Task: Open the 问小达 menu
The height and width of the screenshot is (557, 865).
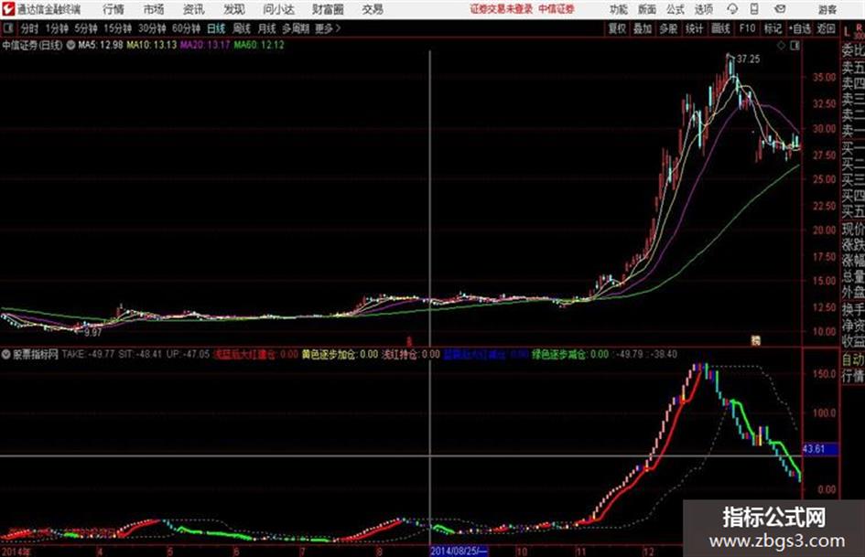Action: (x=278, y=9)
